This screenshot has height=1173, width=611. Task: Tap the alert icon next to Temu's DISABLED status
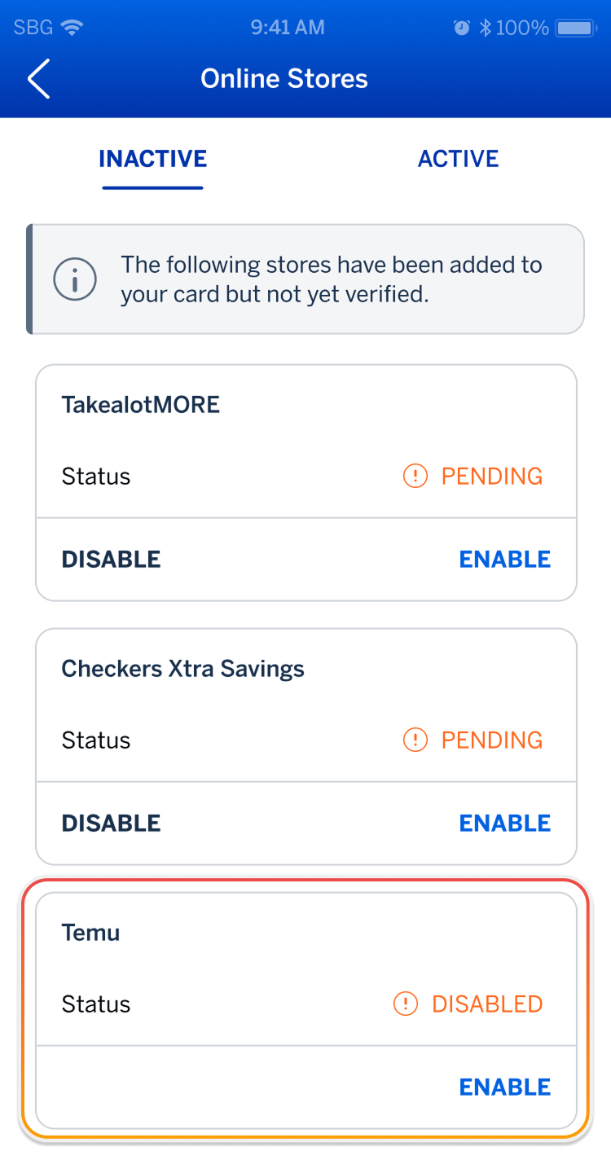[x=405, y=1004]
